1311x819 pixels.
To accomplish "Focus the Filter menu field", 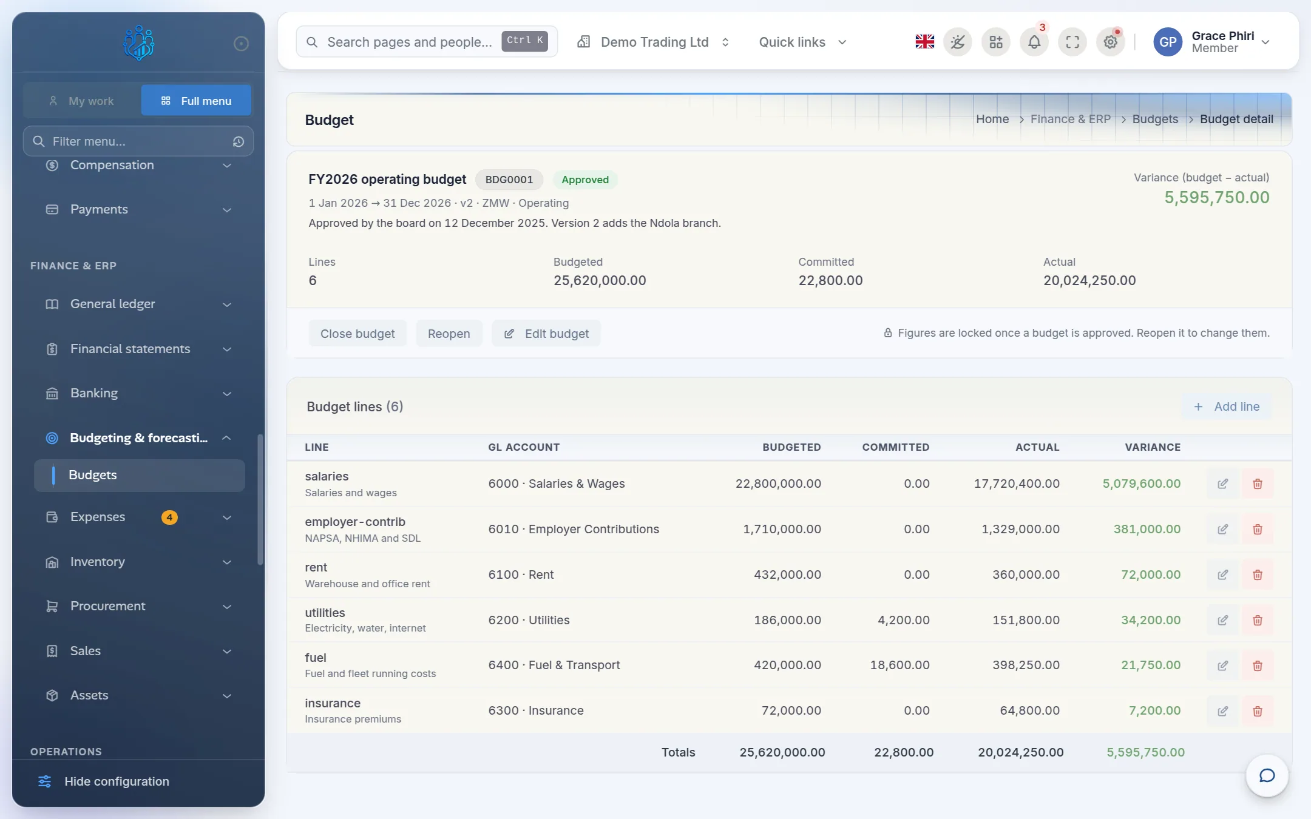I will 138,141.
